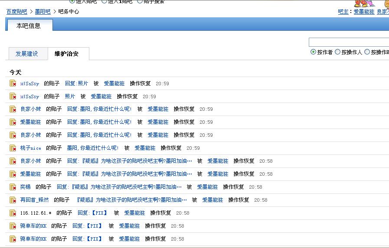Select the 按操作人 search radio button

(337, 52)
